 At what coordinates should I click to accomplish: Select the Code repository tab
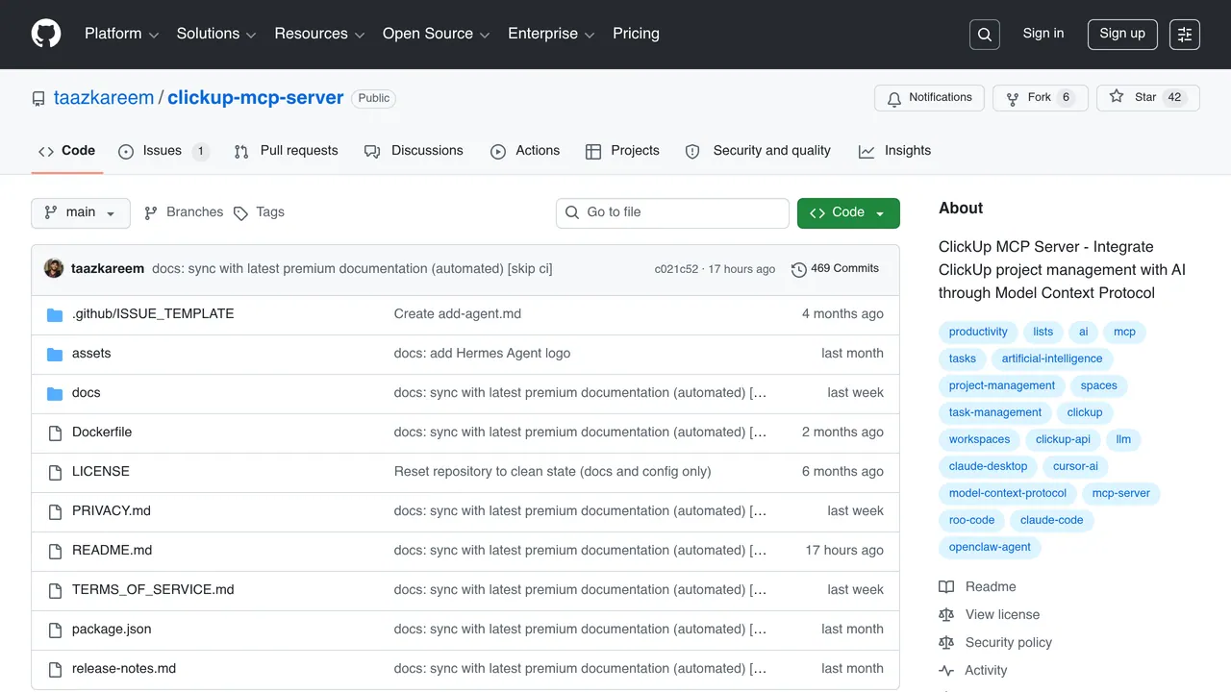(66, 151)
